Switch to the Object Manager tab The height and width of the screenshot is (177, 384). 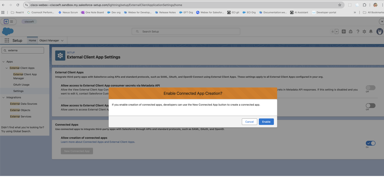tap(49, 40)
